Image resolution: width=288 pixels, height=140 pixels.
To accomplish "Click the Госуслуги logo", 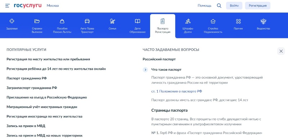I will click(28, 5).
